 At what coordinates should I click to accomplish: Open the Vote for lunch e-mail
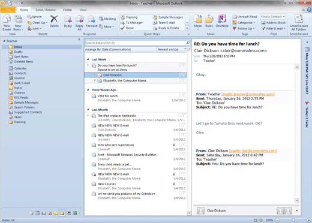click(x=136, y=98)
